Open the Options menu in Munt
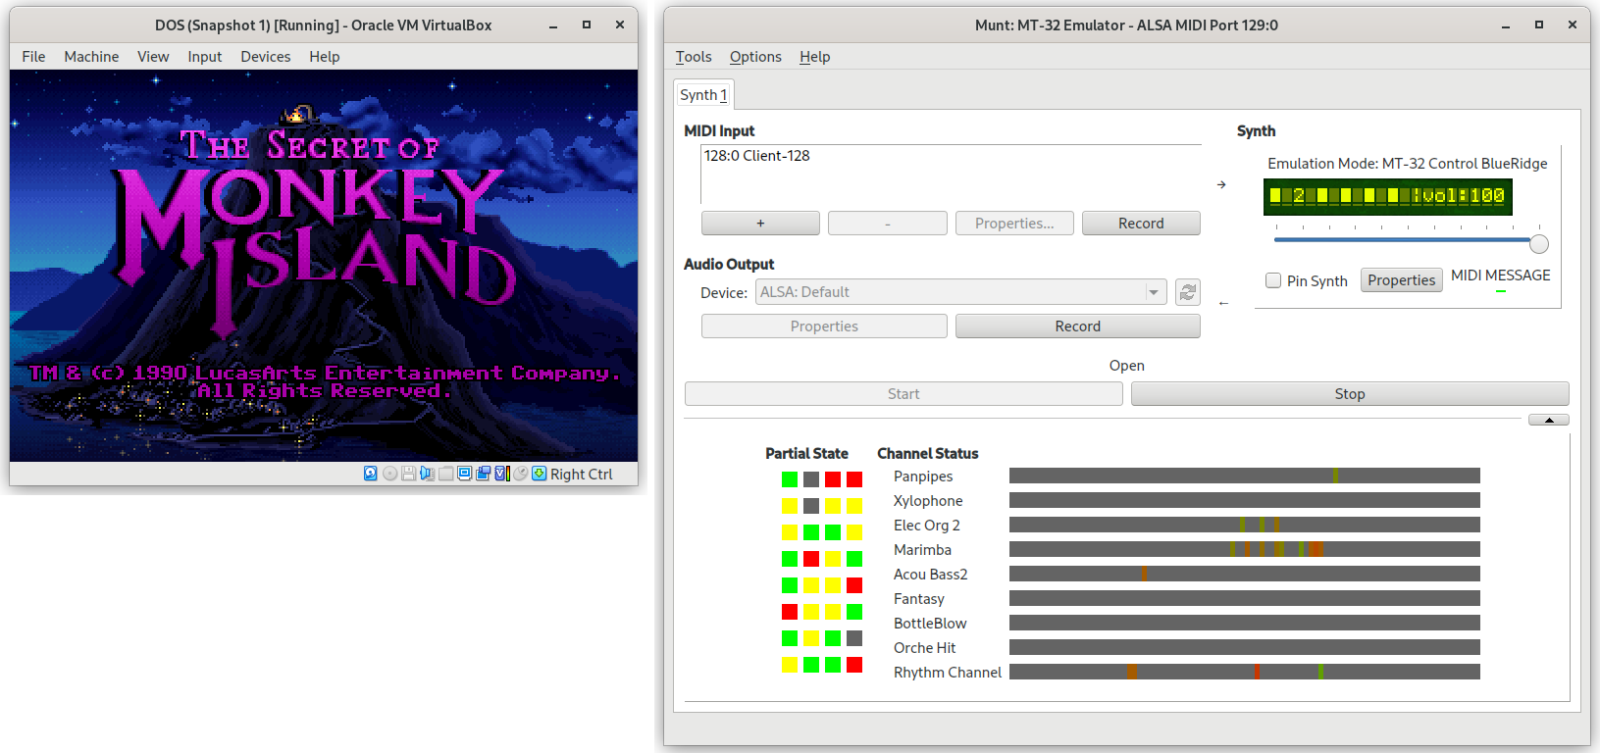The height and width of the screenshot is (753, 1600). tap(755, 57)
